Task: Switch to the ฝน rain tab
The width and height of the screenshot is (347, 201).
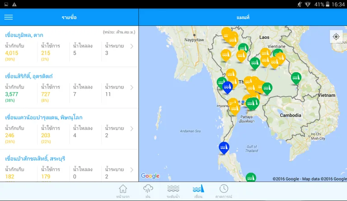Action: pos(148,192)
